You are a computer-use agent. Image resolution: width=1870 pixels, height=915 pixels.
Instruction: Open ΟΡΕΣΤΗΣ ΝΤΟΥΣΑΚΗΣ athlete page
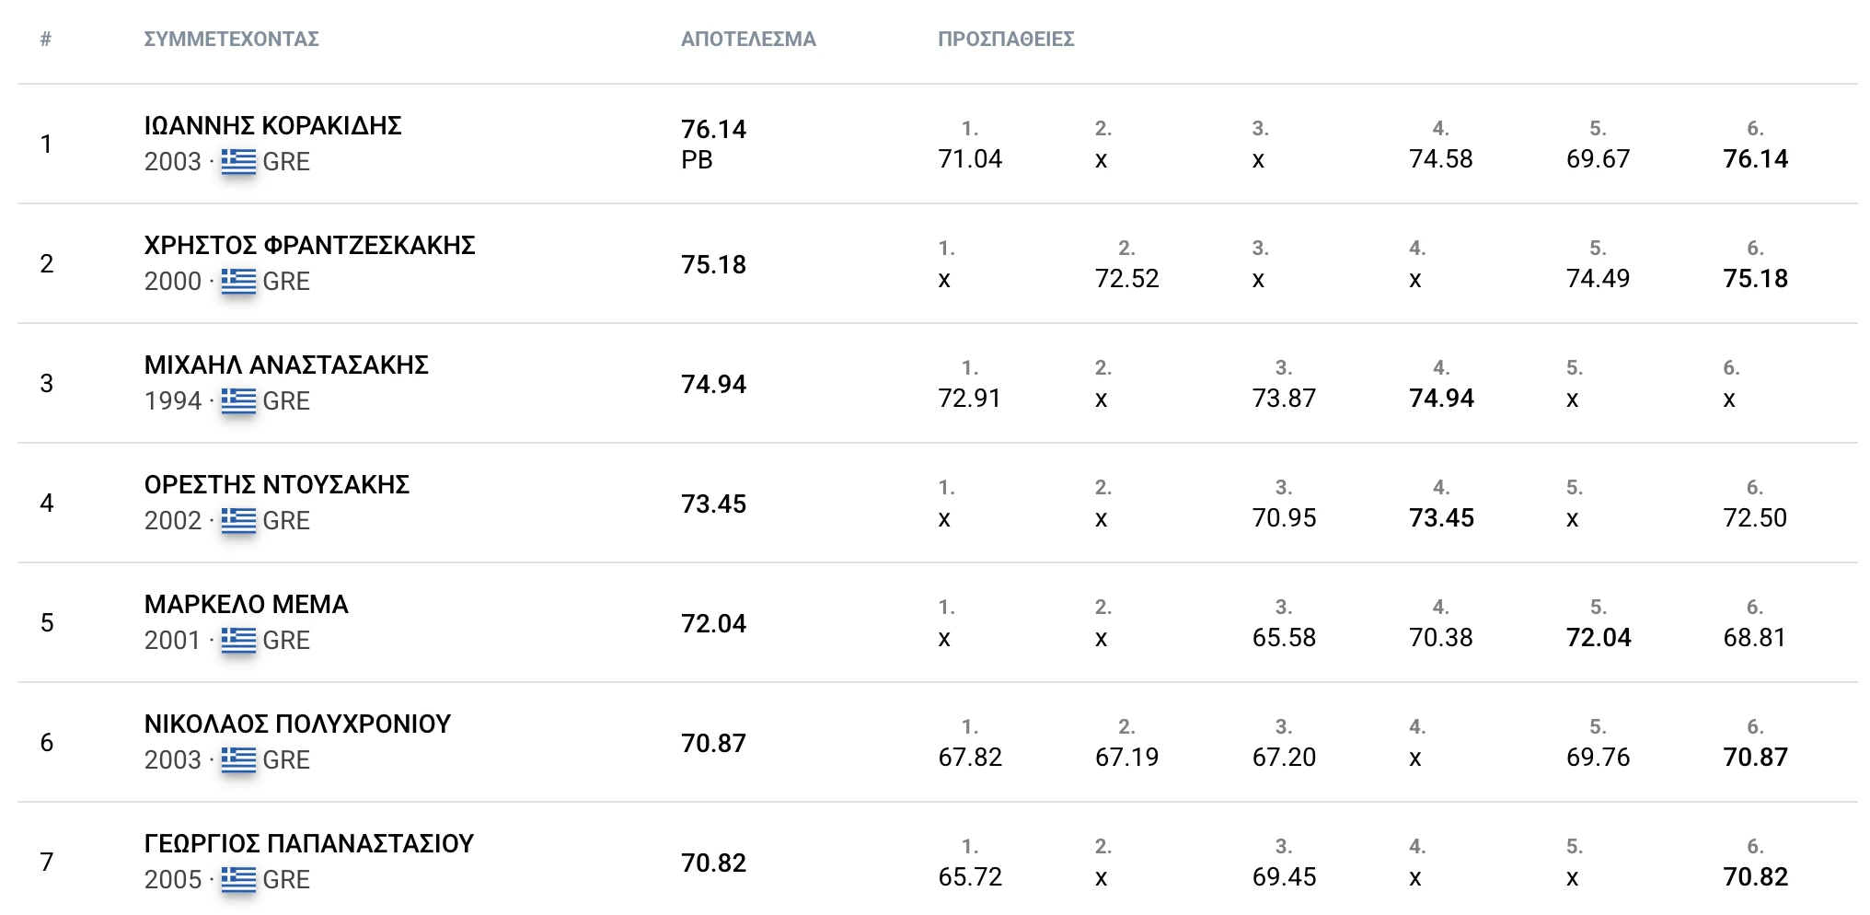(x=276, y=485)
